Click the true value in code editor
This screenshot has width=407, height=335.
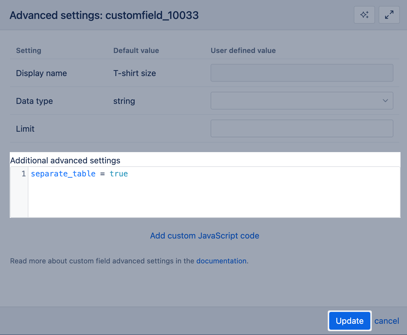119,174
